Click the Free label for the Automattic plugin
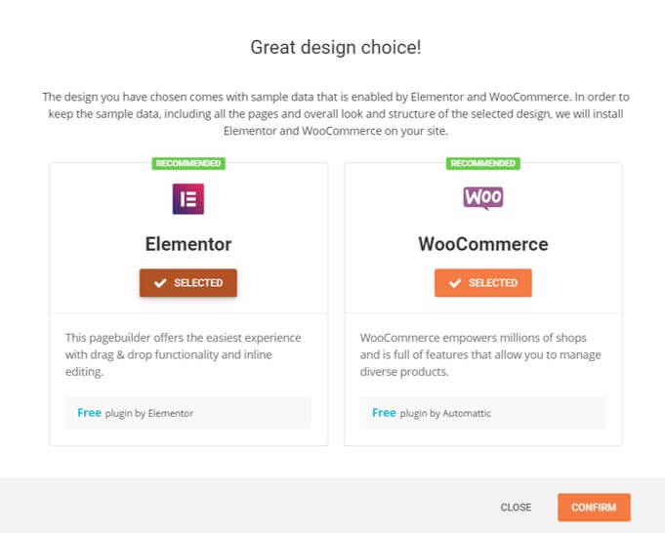665x533 pixels. (x=384, y=413)
